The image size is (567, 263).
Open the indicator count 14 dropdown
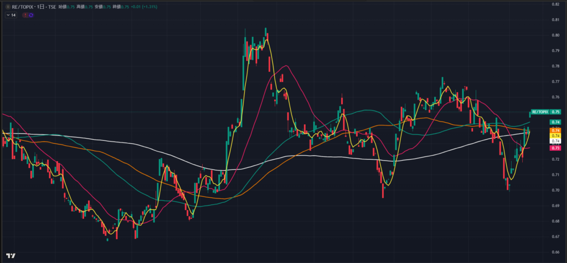coord(11,15)
